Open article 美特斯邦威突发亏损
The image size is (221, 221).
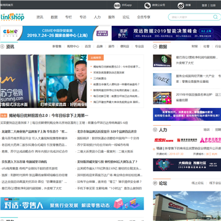[x=107, y=162]
